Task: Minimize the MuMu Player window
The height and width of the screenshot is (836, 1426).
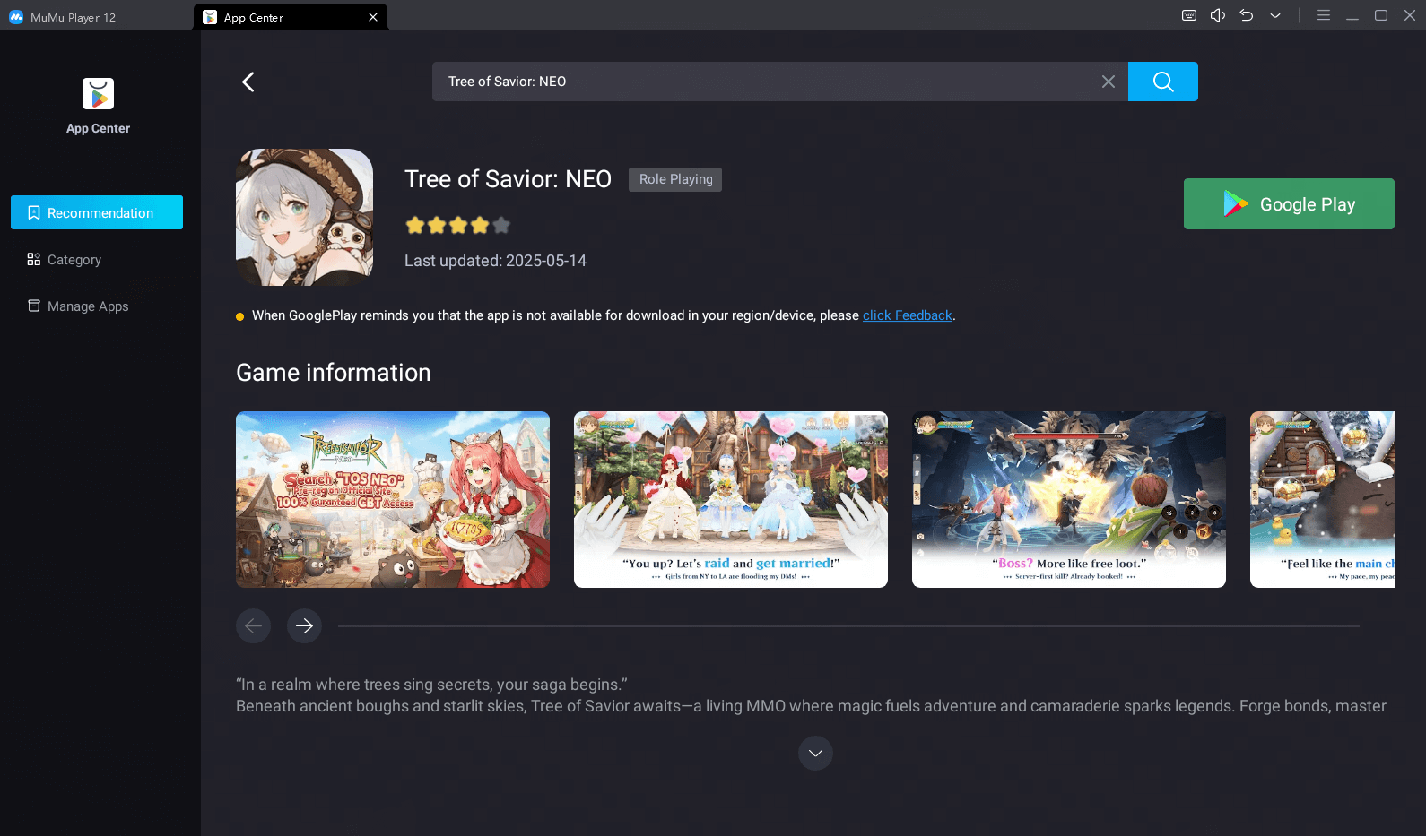Action: coord(1352,16)
